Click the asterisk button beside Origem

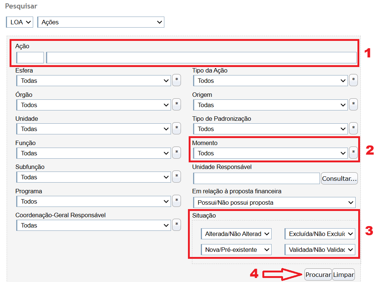coord(353,105)
